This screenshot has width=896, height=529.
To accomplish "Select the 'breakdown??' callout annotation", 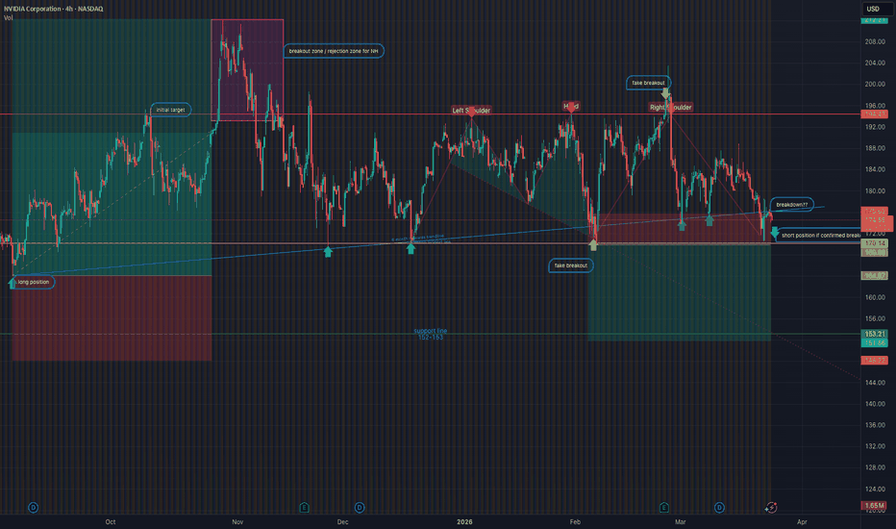I will (792, 205).
